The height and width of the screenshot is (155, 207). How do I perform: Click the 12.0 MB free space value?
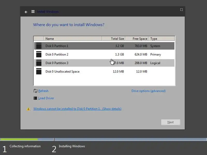click(x=142, y=72)
